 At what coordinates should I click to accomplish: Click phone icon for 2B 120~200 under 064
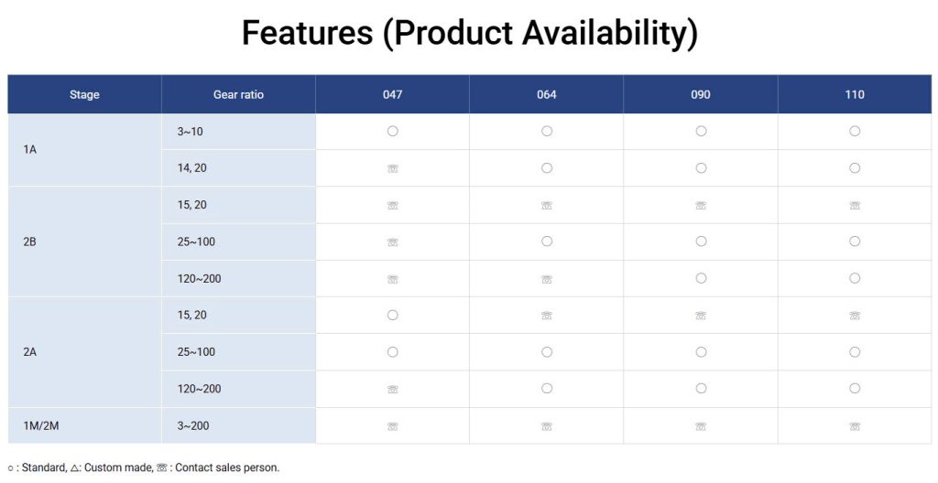546,279
